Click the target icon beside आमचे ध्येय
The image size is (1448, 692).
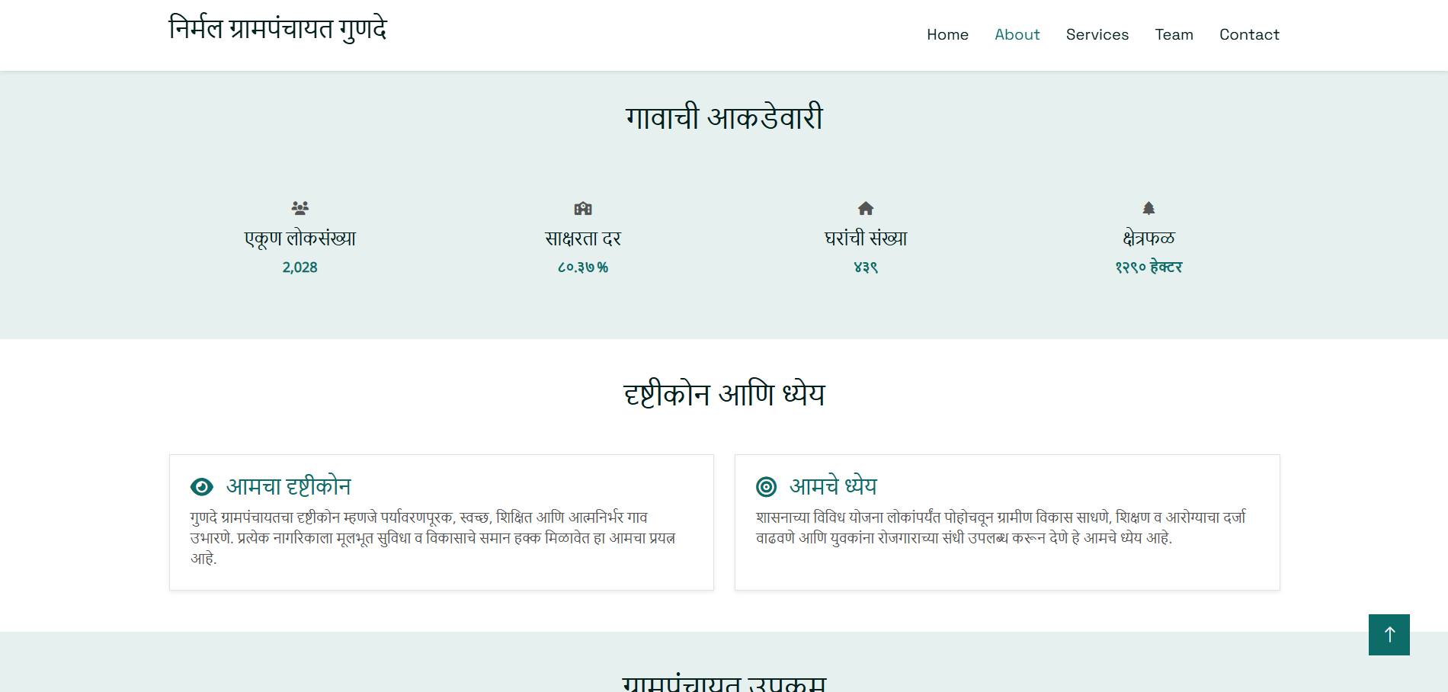[766, 487]
